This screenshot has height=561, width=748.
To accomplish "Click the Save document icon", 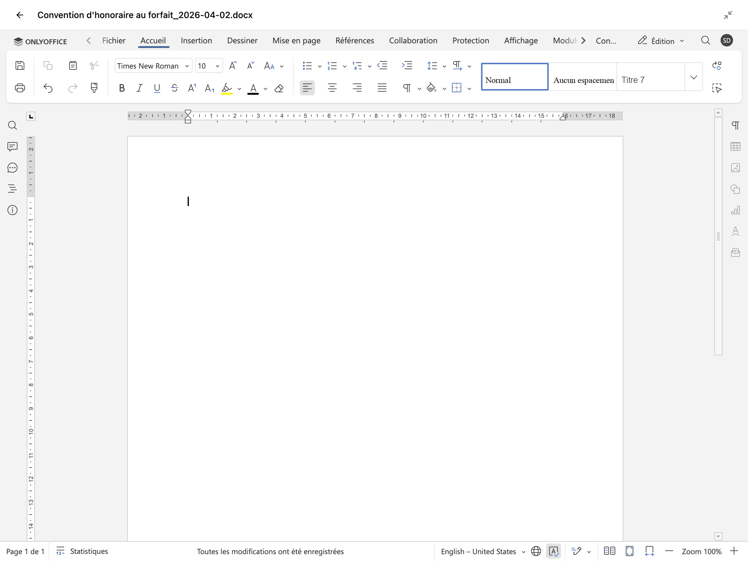I will tap(20, 65).
